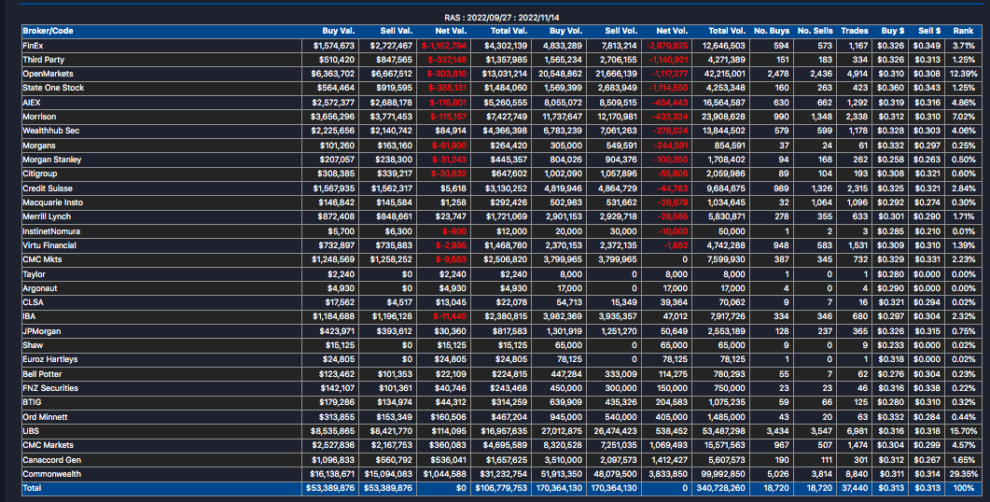Viewport: 990px width, 502px height.
Task: Click the Merrill Lynch broker name
Action: pyautogui.click(x=47, y=216)
